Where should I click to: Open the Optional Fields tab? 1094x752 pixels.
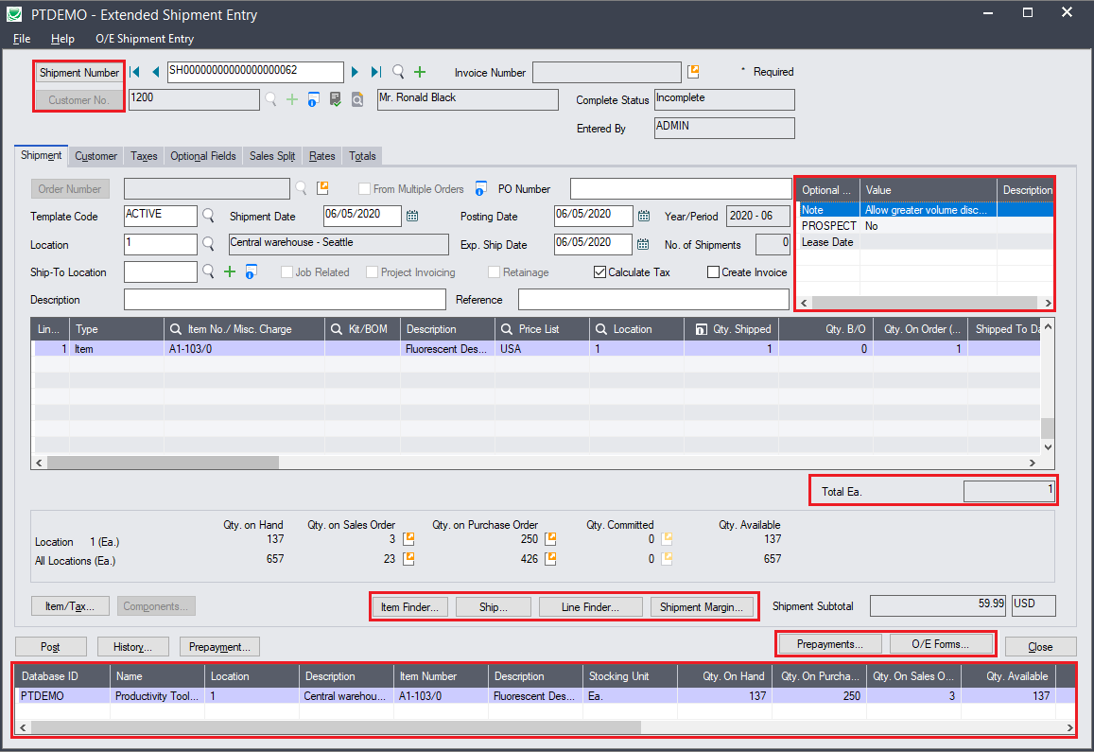tap(203, 156)
